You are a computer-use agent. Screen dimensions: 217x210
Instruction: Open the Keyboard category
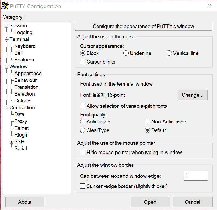click(25, 46)
